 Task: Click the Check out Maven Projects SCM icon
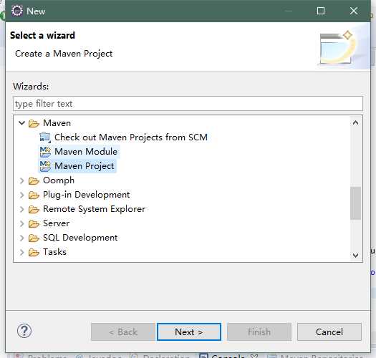coord(45,137)
